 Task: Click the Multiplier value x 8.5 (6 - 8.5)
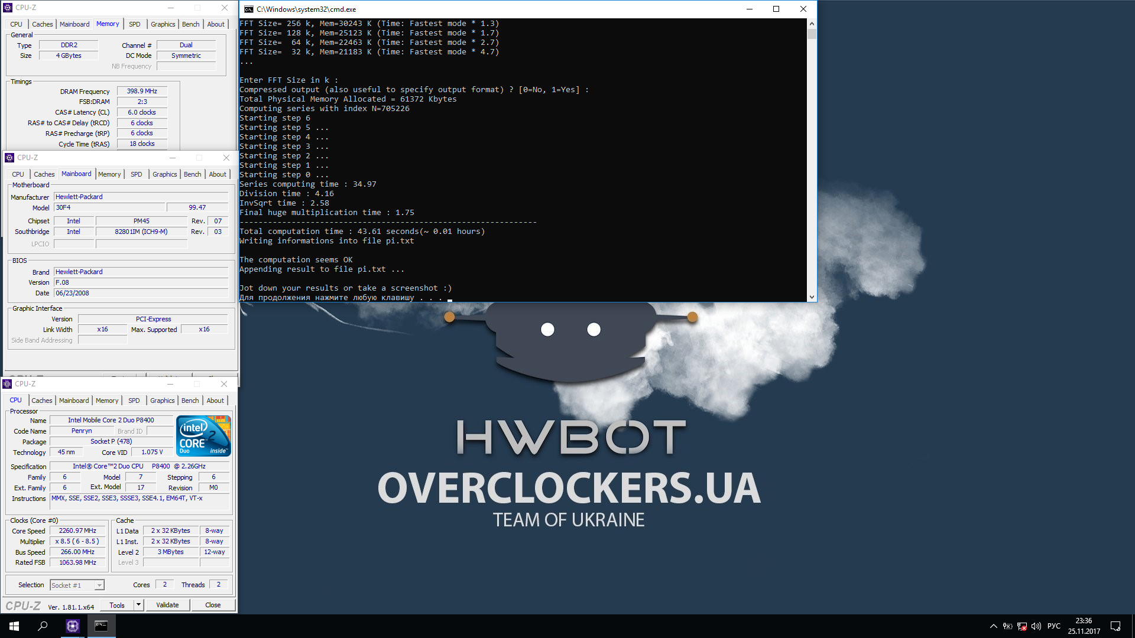pyautogui.click(x=77, y=542)
